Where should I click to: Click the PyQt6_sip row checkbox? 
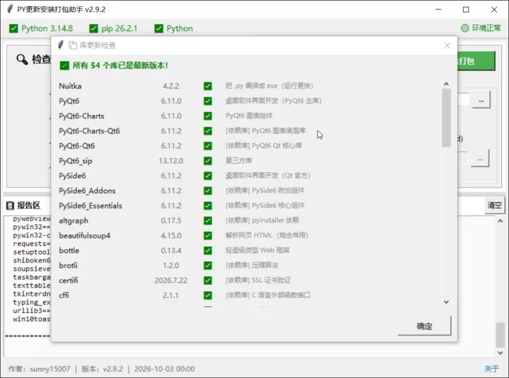tap(208, 161)
